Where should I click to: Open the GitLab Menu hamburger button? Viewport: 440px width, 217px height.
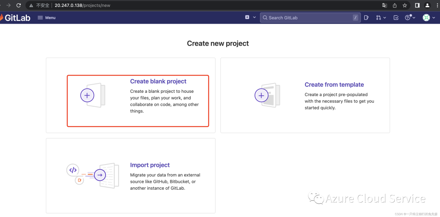46,18
